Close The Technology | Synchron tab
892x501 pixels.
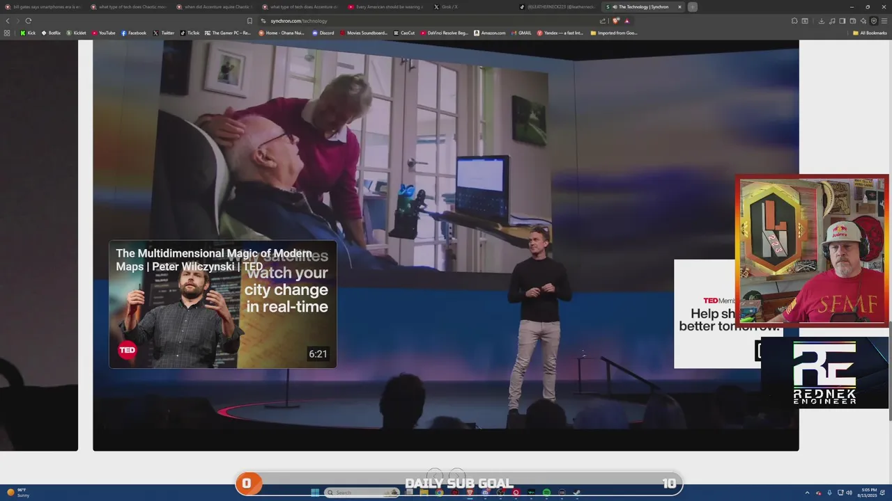pos(679,7)
